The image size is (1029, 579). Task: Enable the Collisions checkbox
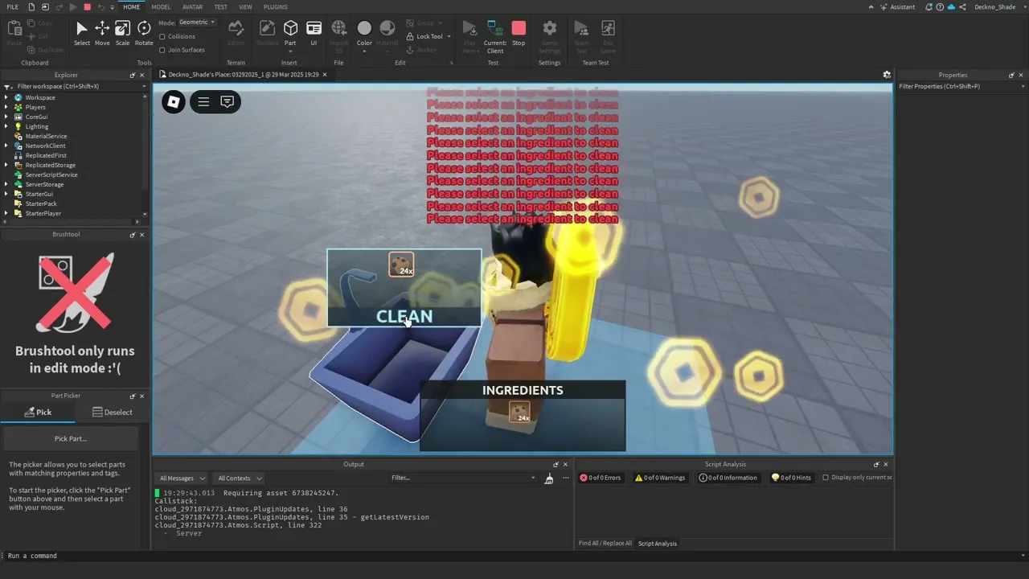(162, 36)
